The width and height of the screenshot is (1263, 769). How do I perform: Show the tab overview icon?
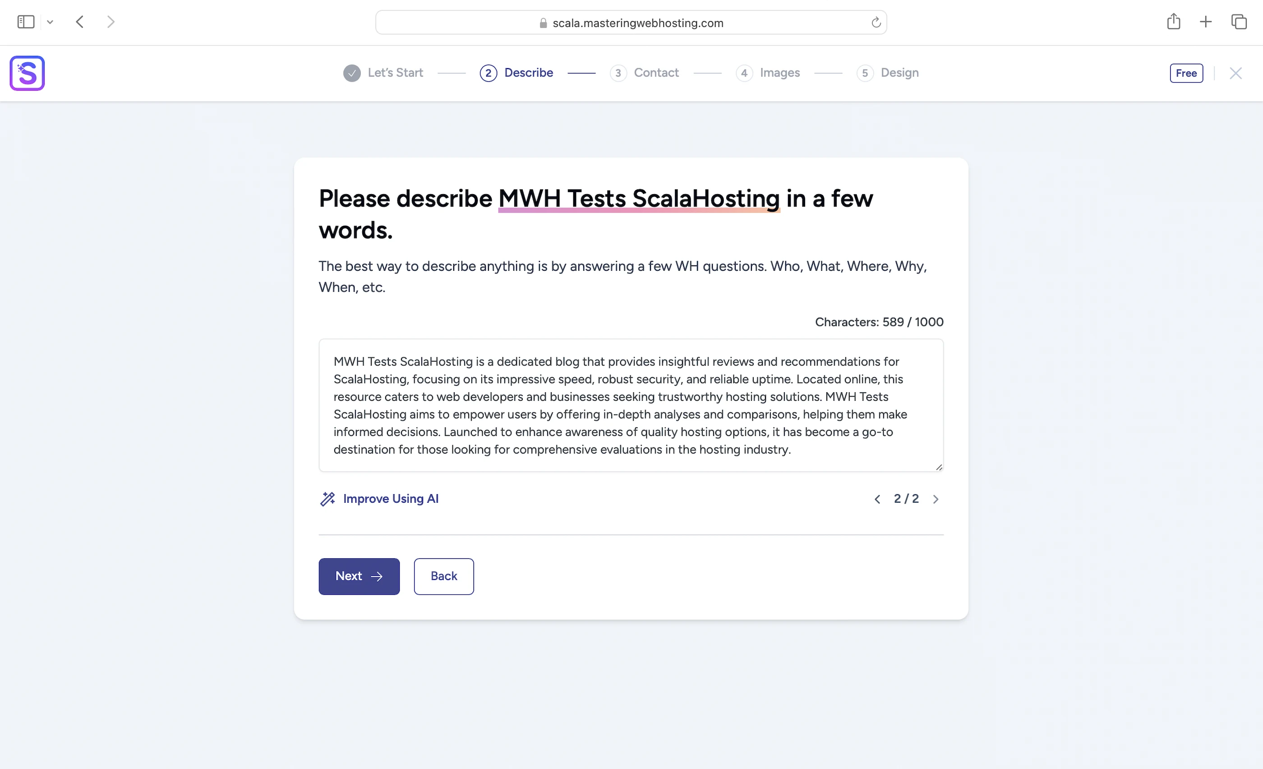coord(1238,22)
